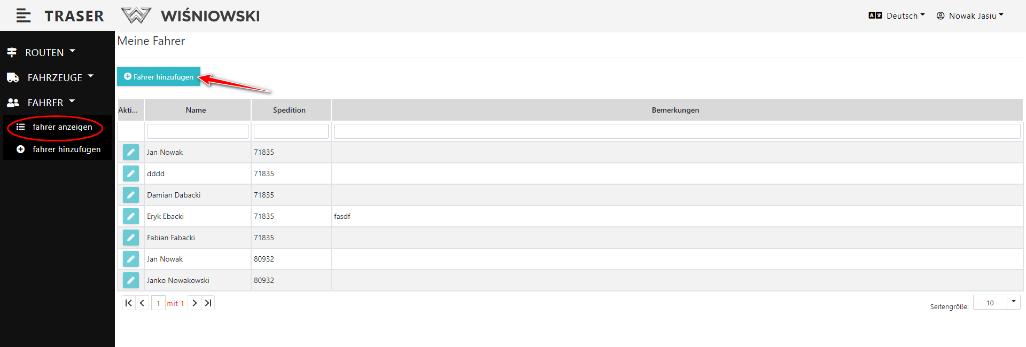Open edit for Fabian Fabacki
This screenshot has height=347, width=1026.
(x=131, y=238)
